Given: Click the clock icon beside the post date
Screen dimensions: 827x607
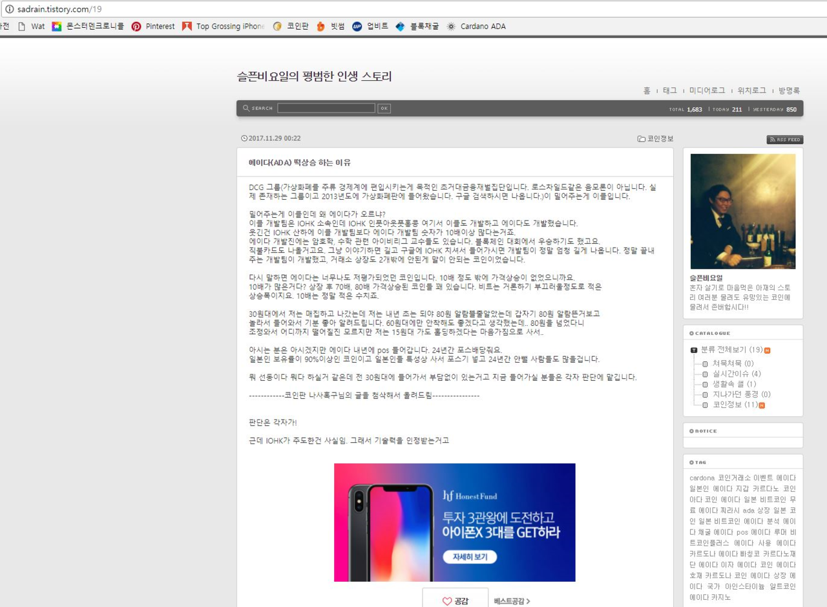Looking at the screenshot, I should [244, 138].
